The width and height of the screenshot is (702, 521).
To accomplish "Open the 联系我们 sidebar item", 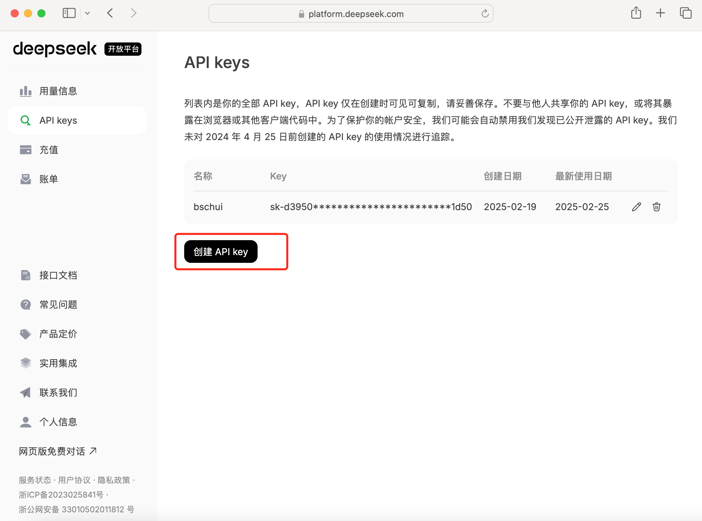I will coord(77,393).
